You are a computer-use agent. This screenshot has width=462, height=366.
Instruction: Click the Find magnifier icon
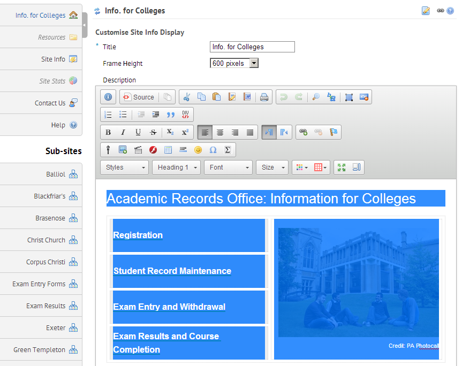tap(316, 97)
